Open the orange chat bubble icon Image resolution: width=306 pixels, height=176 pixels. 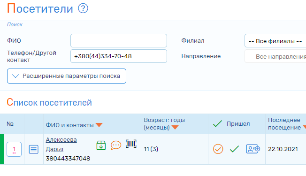[116, 145]
